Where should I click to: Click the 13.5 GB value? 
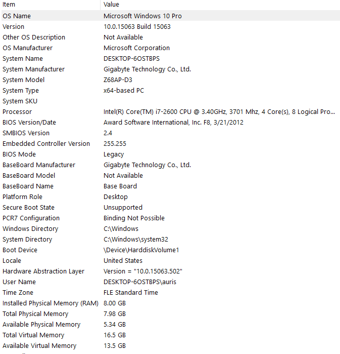[x=115, y=345]
